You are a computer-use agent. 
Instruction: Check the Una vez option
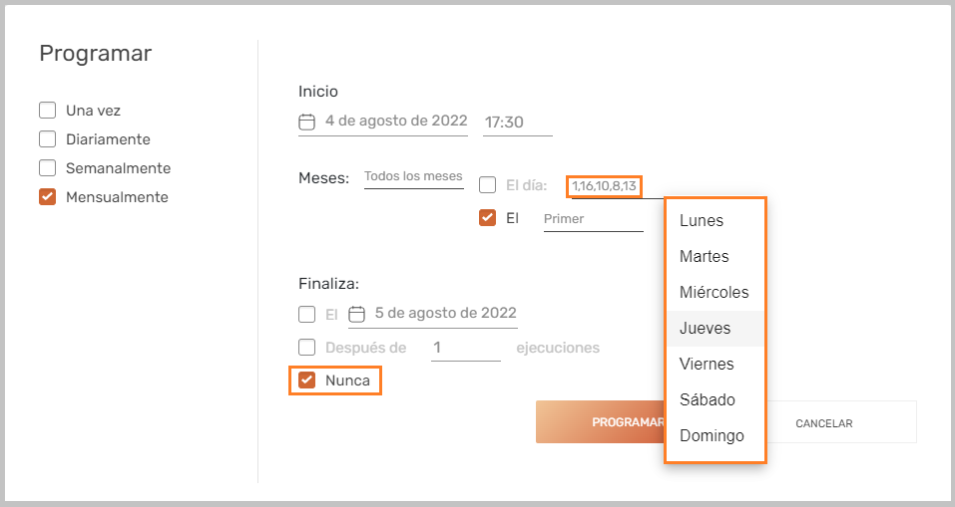[x=48, y=110]
